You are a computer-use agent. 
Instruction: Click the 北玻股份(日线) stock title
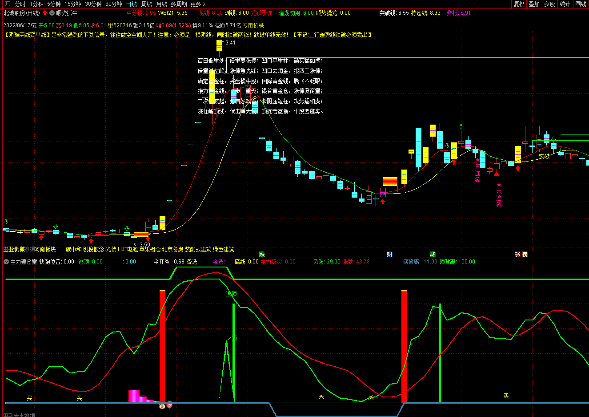pos(22,13)
